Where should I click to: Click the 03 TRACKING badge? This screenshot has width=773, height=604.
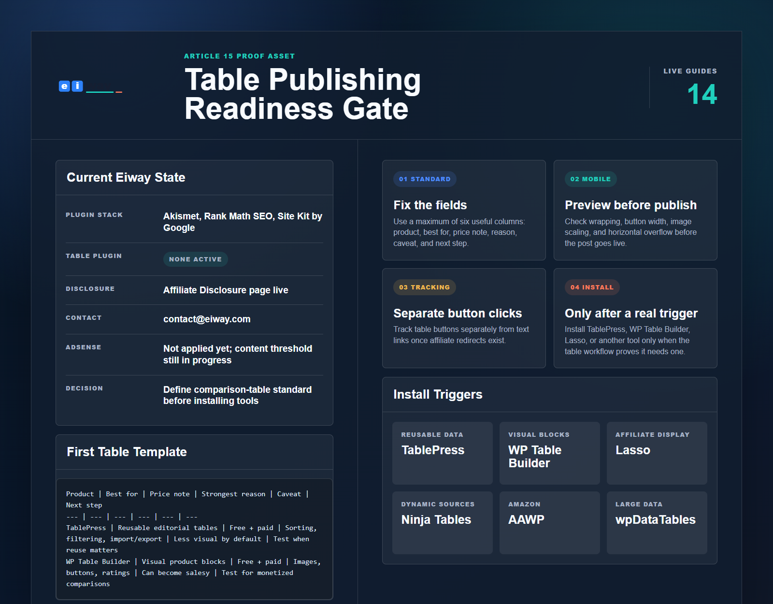coord(424,287)
